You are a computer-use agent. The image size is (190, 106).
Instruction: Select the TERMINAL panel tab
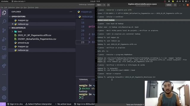83,79
